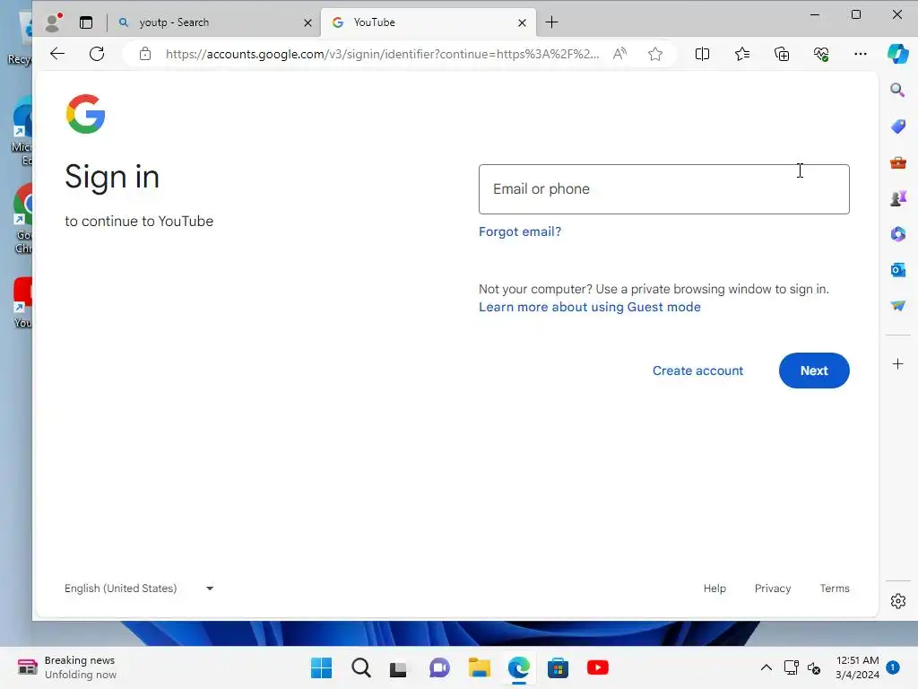Focus the Email or phone field
The height and width of the screenshot is (689, 918).
[664, 188]
